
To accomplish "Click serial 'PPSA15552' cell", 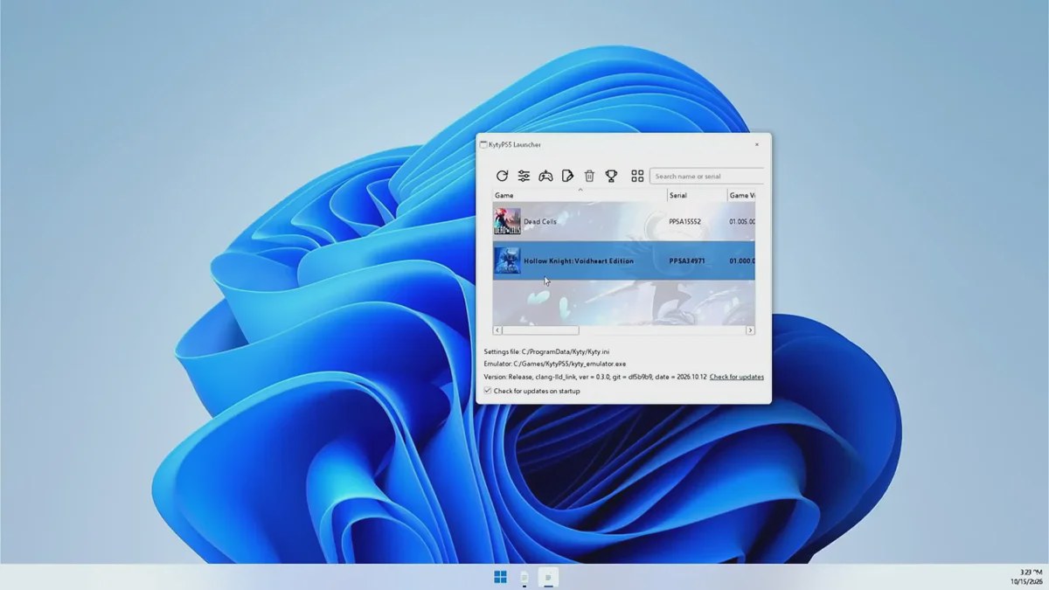I will click(685, 222).
